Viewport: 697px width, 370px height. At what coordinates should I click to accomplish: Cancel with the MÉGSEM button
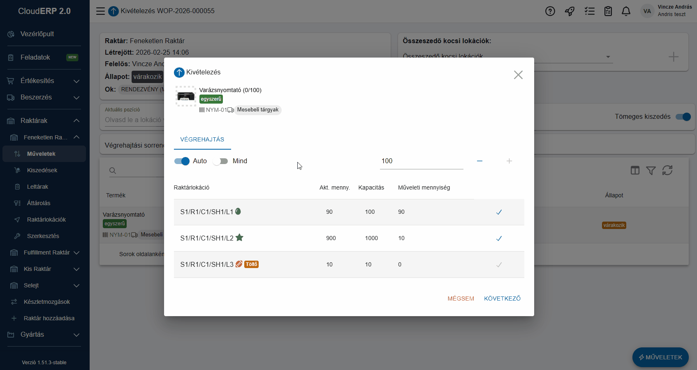[461, 298]
